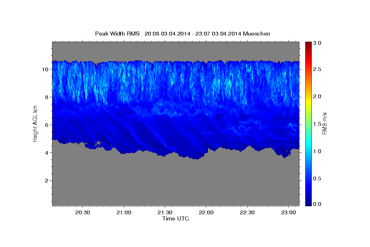Click the 'Muenchen' location in the title
The width and height of the screenshot is (370, 247).
[x=257, y=34]
